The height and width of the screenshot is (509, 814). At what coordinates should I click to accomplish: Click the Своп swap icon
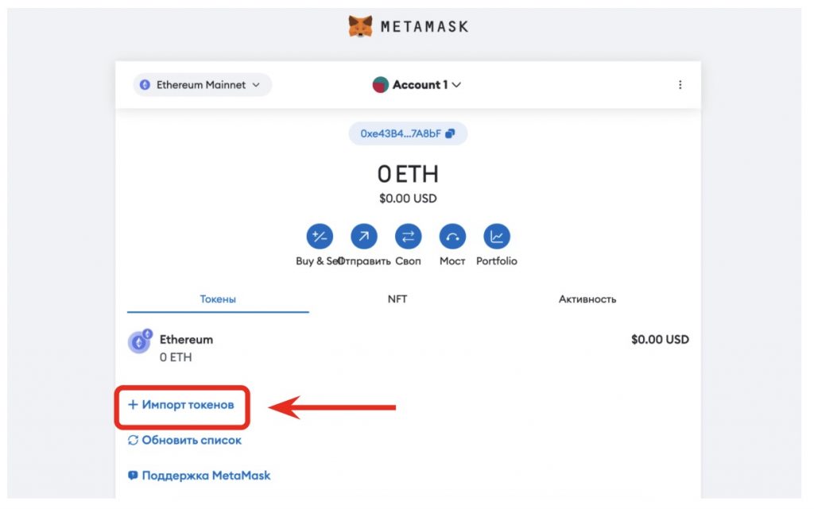[408, 237]
